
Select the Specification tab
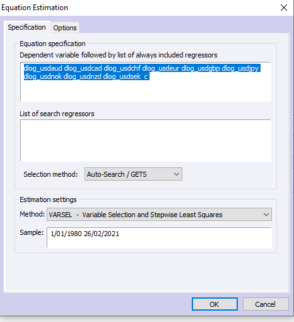[x=26, y=27]
